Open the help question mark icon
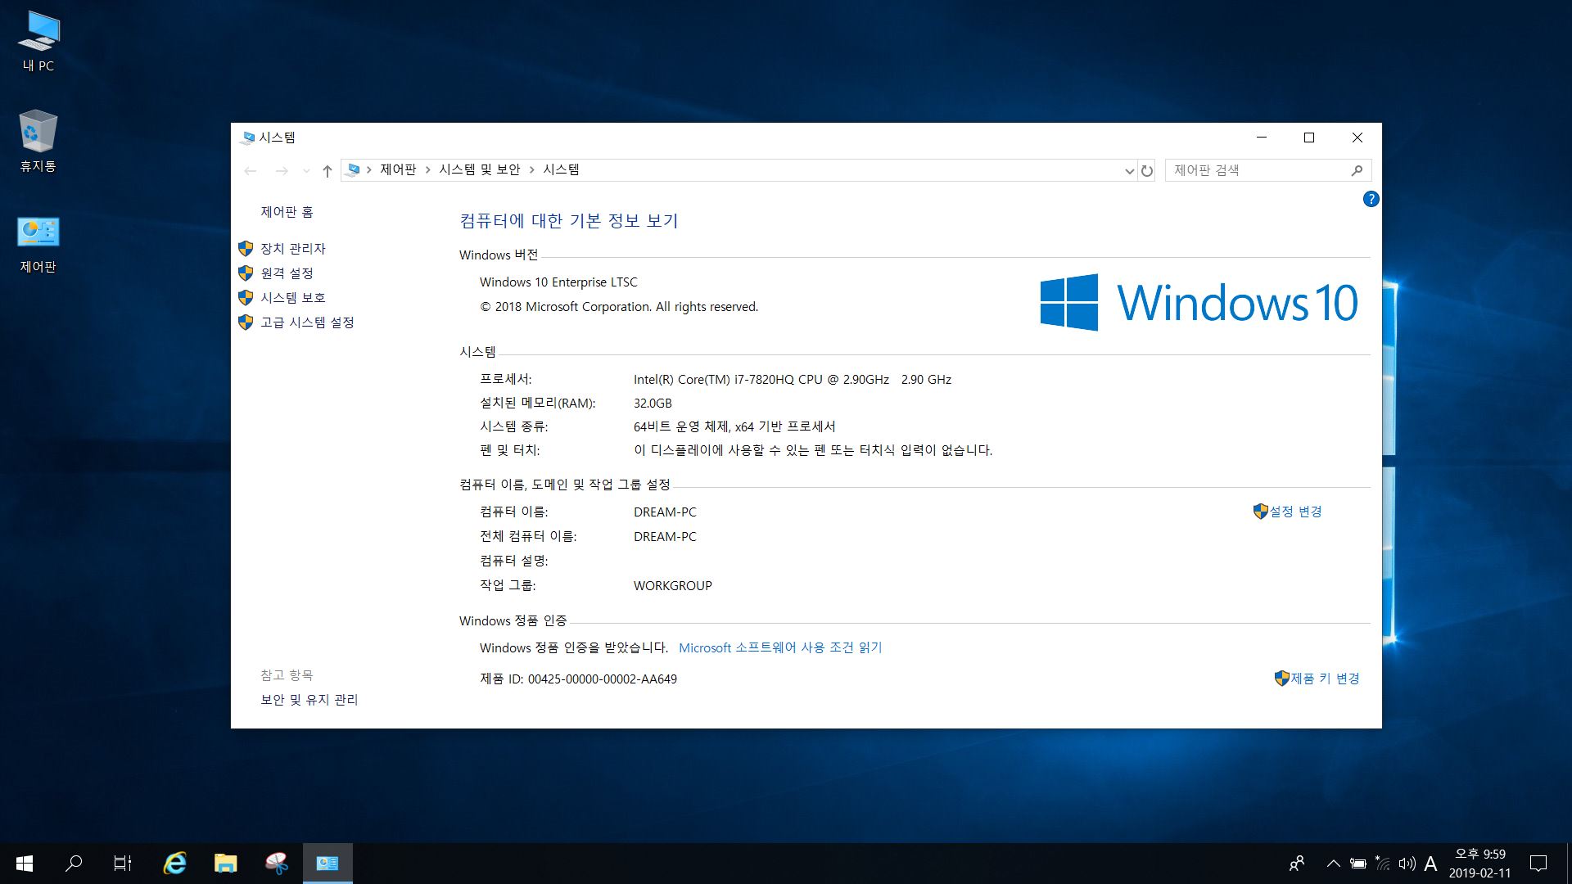 pos(1371,199)
